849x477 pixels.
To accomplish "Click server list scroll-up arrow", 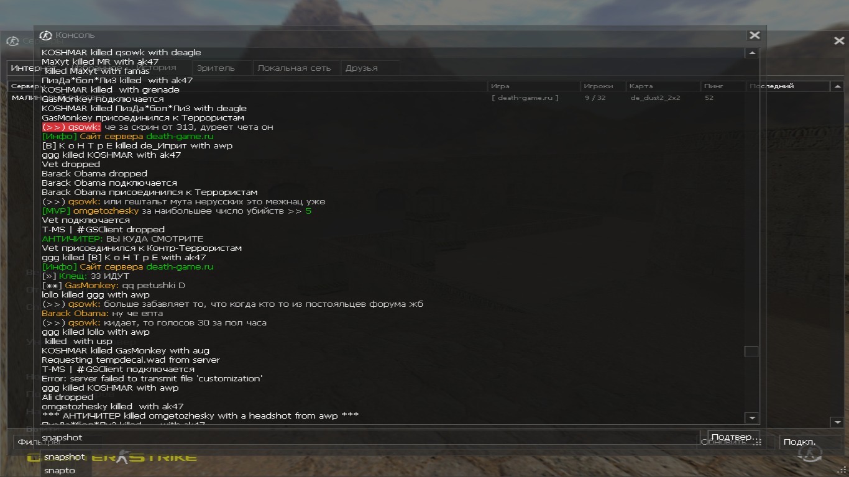I will pos(837,86).
